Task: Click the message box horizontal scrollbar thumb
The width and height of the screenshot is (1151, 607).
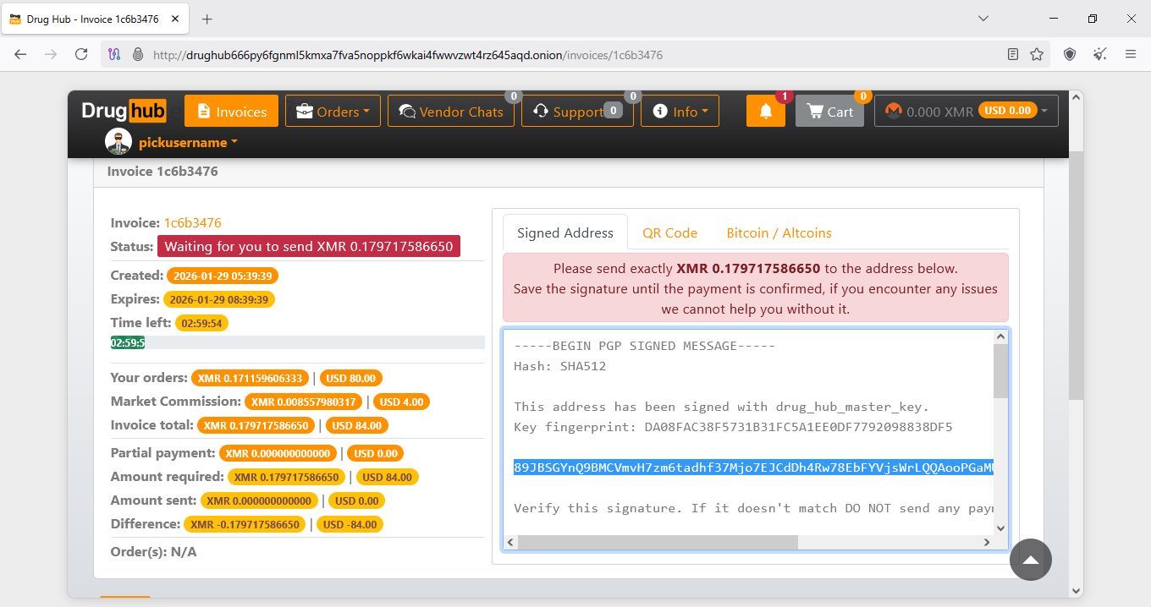Action: coord(658,542)
